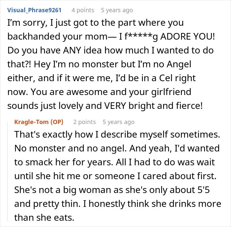Click the capitalized word ANY
231x227 pixels.
72,50
